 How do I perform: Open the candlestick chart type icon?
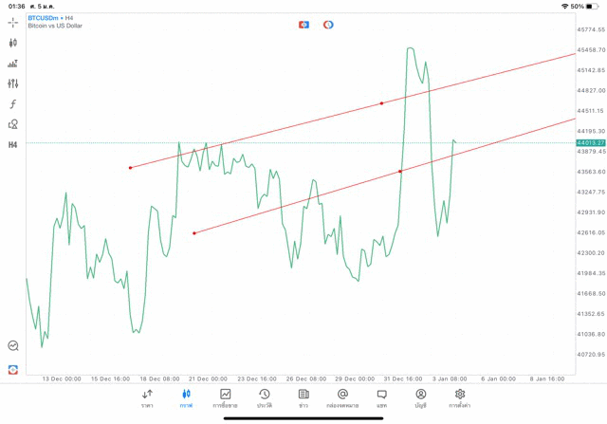click(x=13, y=43)
